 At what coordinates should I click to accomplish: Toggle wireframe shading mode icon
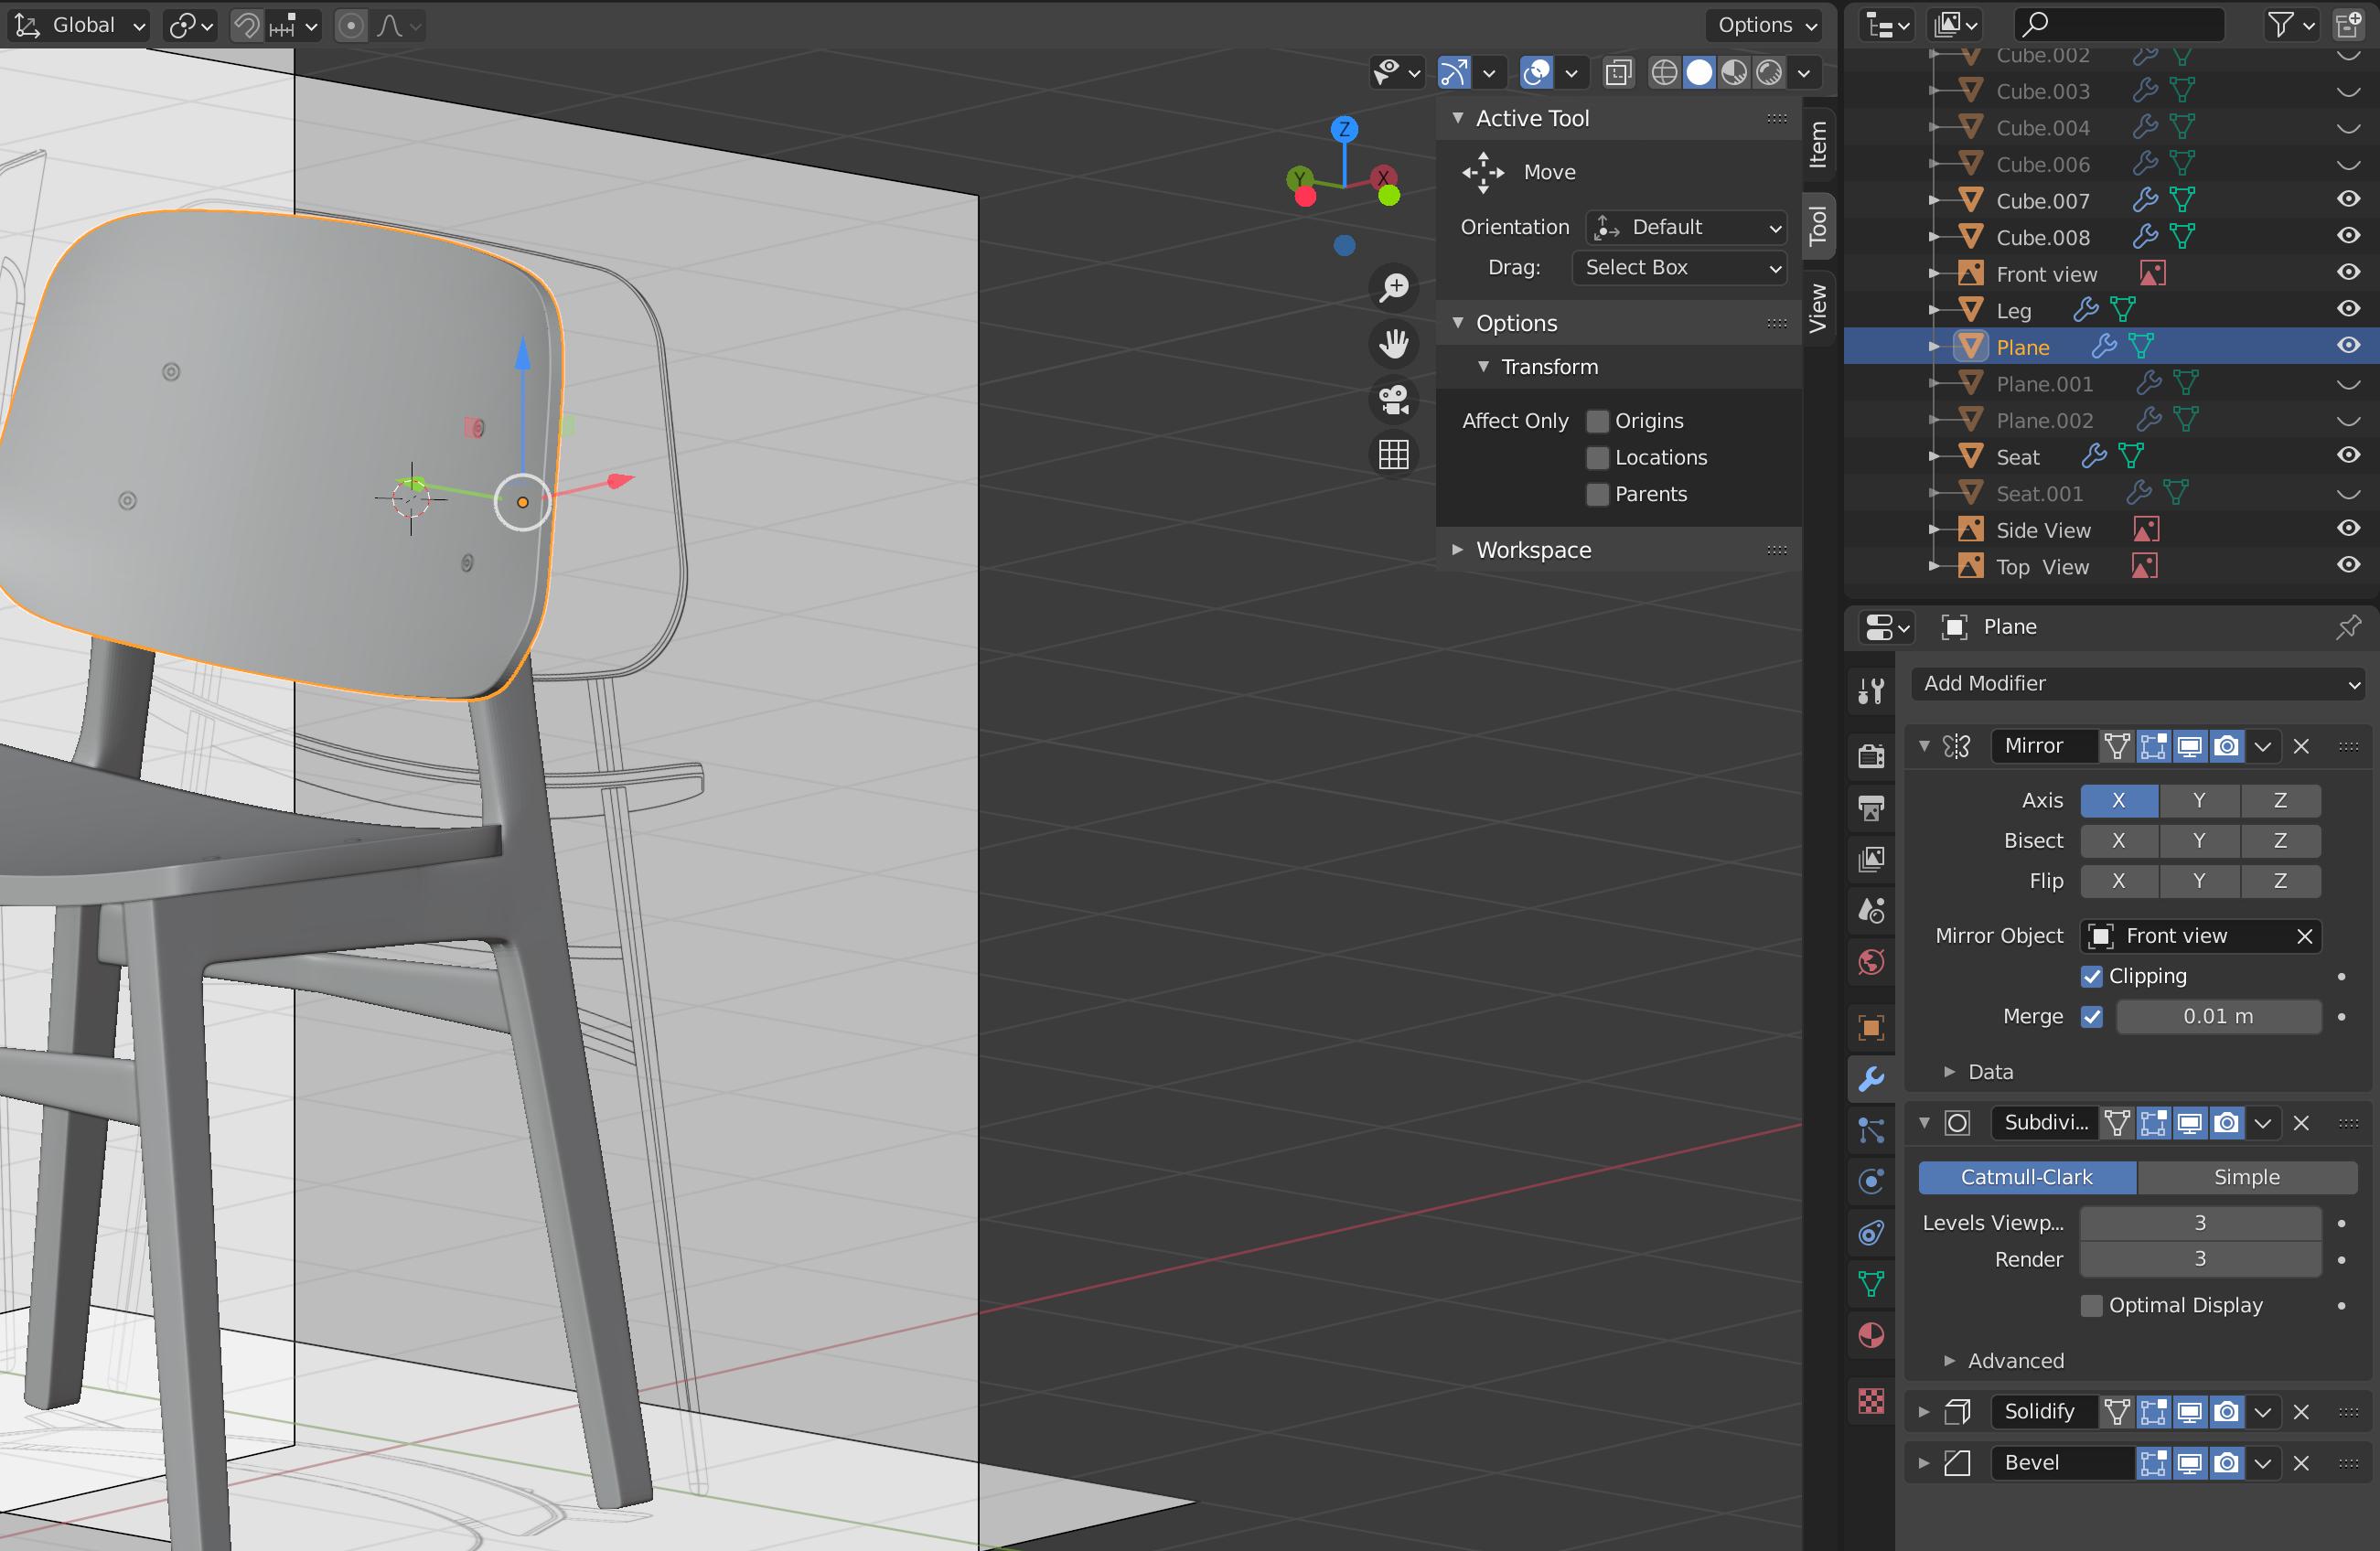pos(1663,72)
